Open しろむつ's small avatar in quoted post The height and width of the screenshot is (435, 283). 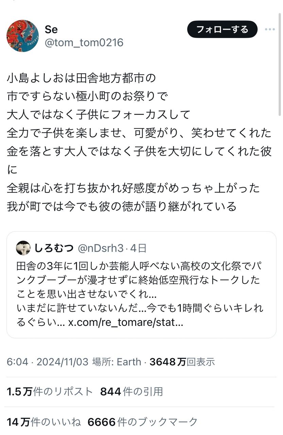(x=23, y=248)
